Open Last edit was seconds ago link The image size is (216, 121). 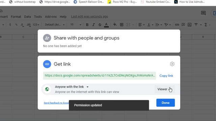(89, 16)
